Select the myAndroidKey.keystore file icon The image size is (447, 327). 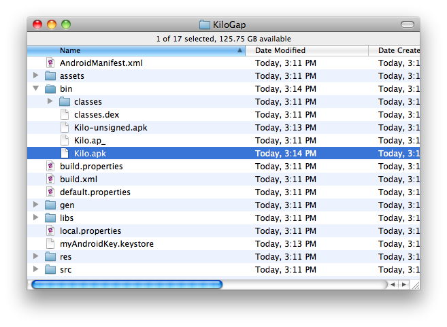(x=50, y=243)
